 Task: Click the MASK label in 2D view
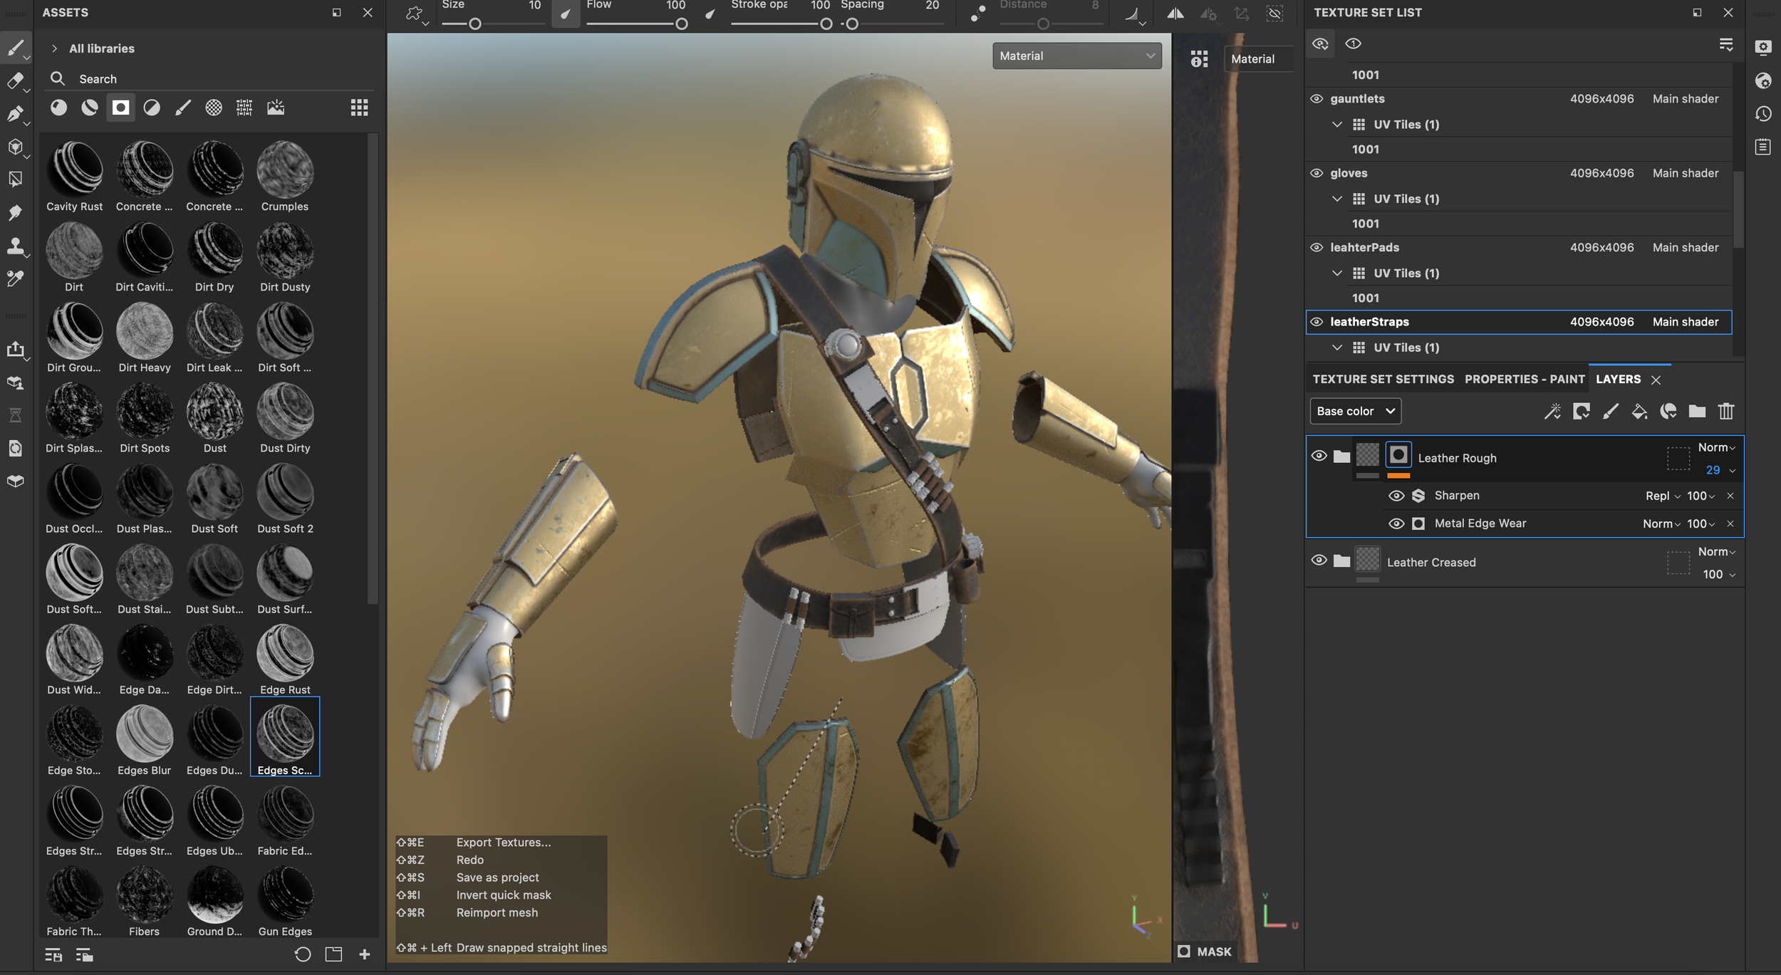[1214, 951]
